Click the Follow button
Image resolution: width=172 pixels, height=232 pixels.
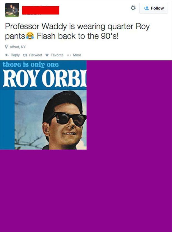click(154, 8)
